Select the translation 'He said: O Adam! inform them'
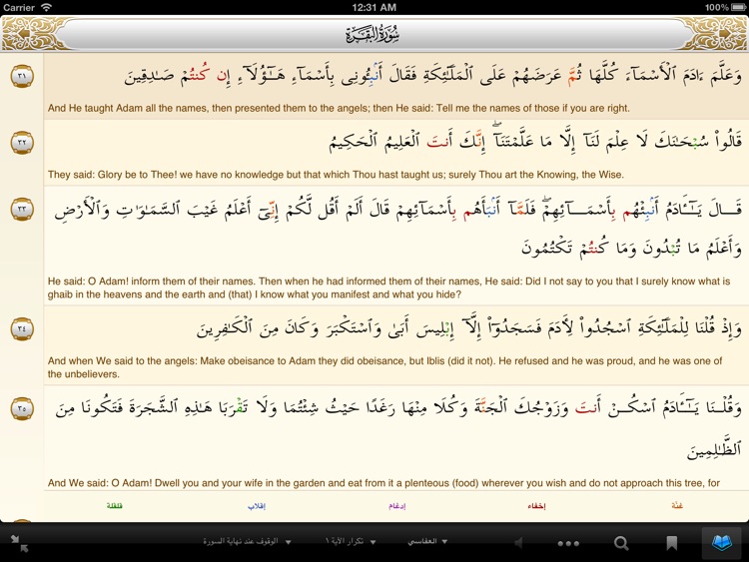The width and height of the screenshot is (749, 562). (x=388, y=287)
